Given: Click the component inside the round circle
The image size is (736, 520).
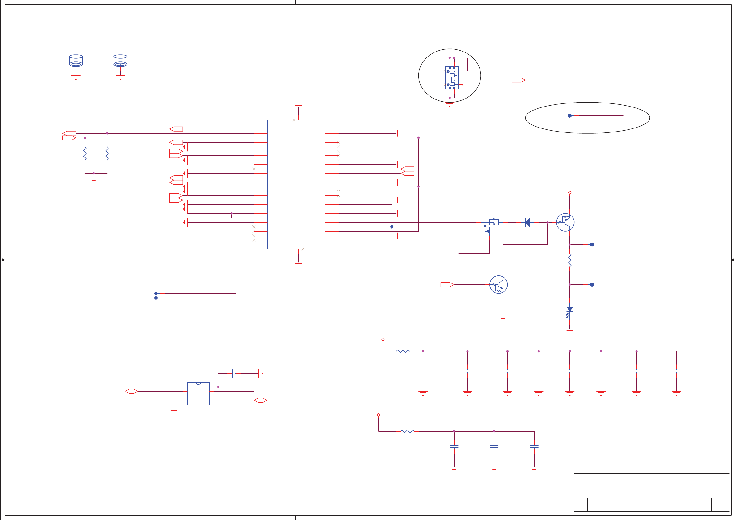Looking at the screenshot, I should click(452, 78).
